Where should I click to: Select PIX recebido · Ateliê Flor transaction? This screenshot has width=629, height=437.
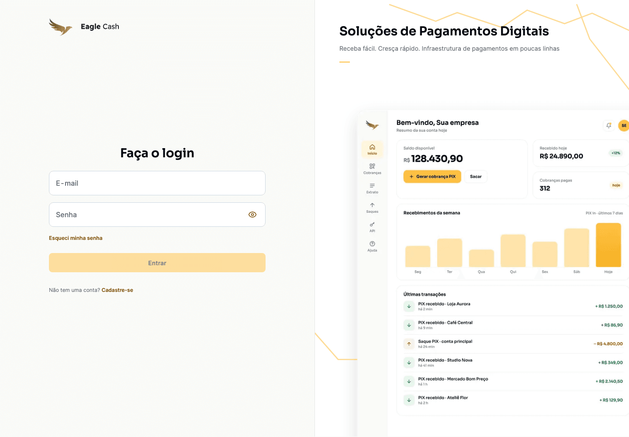point(513,400)
